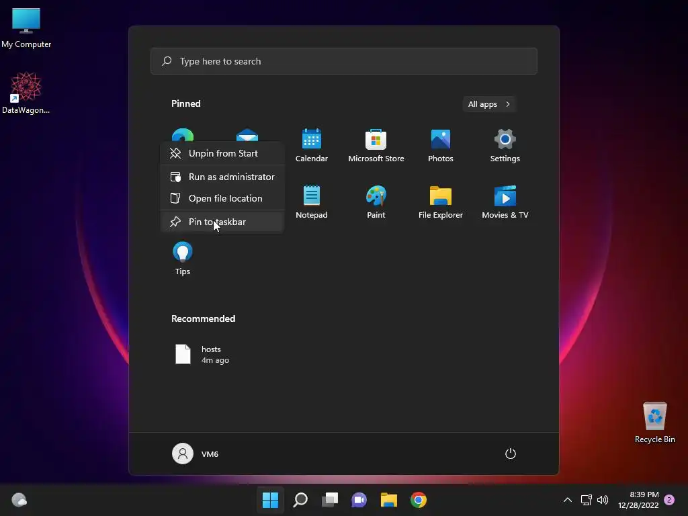The height and width of the screenshot is (516, 688).
Task: Select Open file location
Action: pos(222,198)
